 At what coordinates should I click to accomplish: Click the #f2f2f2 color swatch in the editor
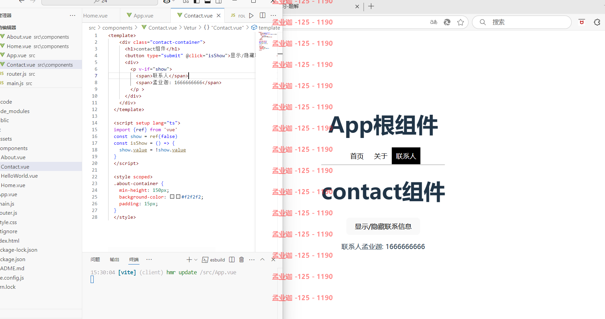pos(178,197)
